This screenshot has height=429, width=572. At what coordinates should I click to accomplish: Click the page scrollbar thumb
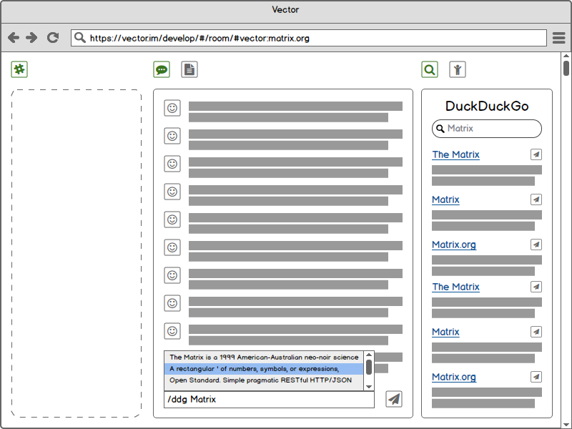click(566, 68)
